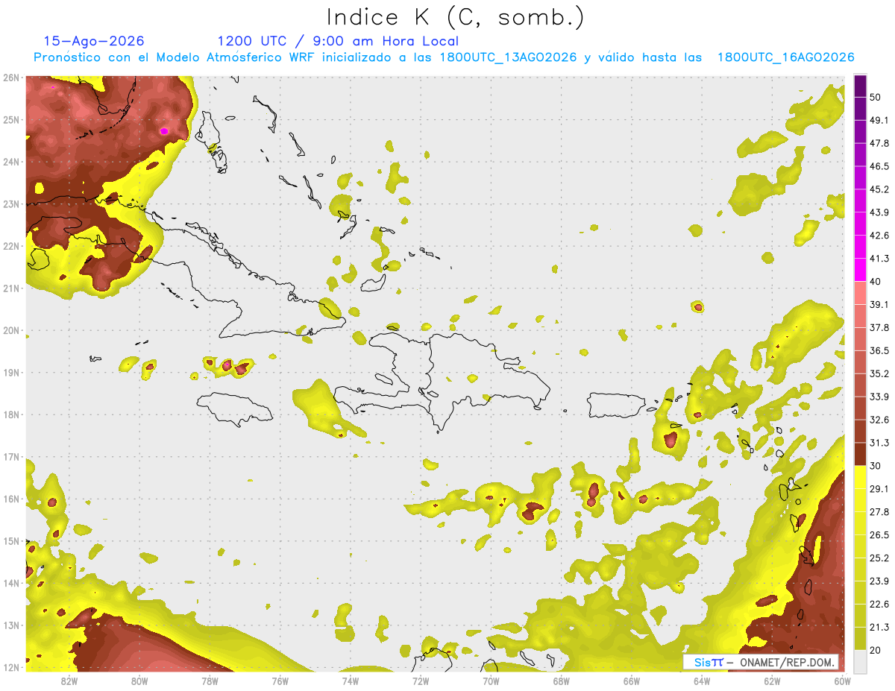Click the longitude label '72W'
This screenshot has width=895, height=691.
point(421,681)
